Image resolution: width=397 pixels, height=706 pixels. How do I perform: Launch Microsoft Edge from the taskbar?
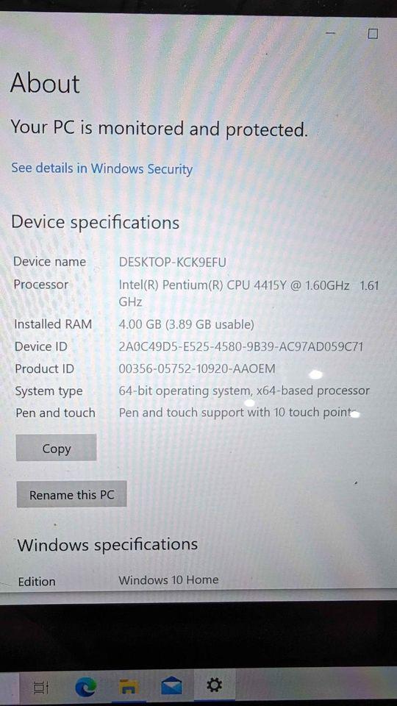85,687
